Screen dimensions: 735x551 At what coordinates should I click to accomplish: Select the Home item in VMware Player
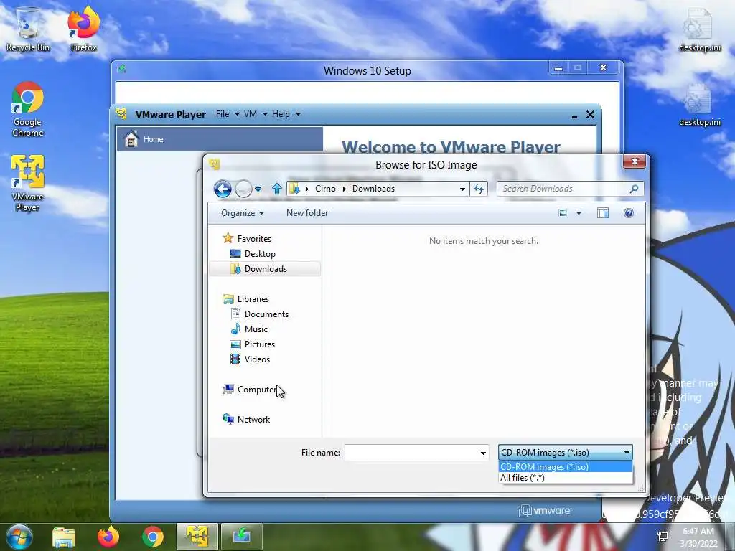pyautogui.click(x=220, y=138)
